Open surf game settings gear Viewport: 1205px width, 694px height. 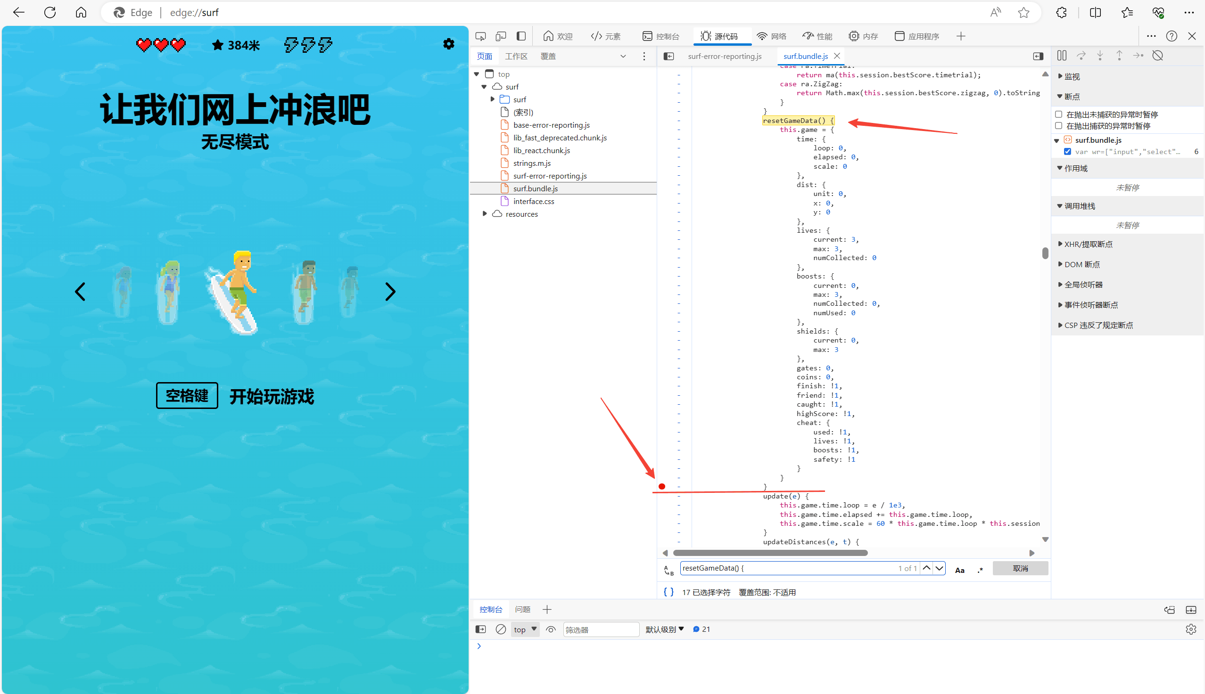tap(449, 44)
